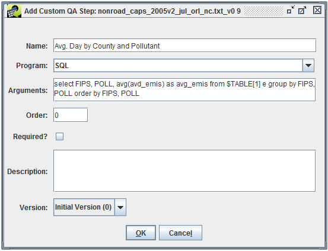Click the Program label
Viewport: 328px width, 251px height.
click(x=32, y=66)
